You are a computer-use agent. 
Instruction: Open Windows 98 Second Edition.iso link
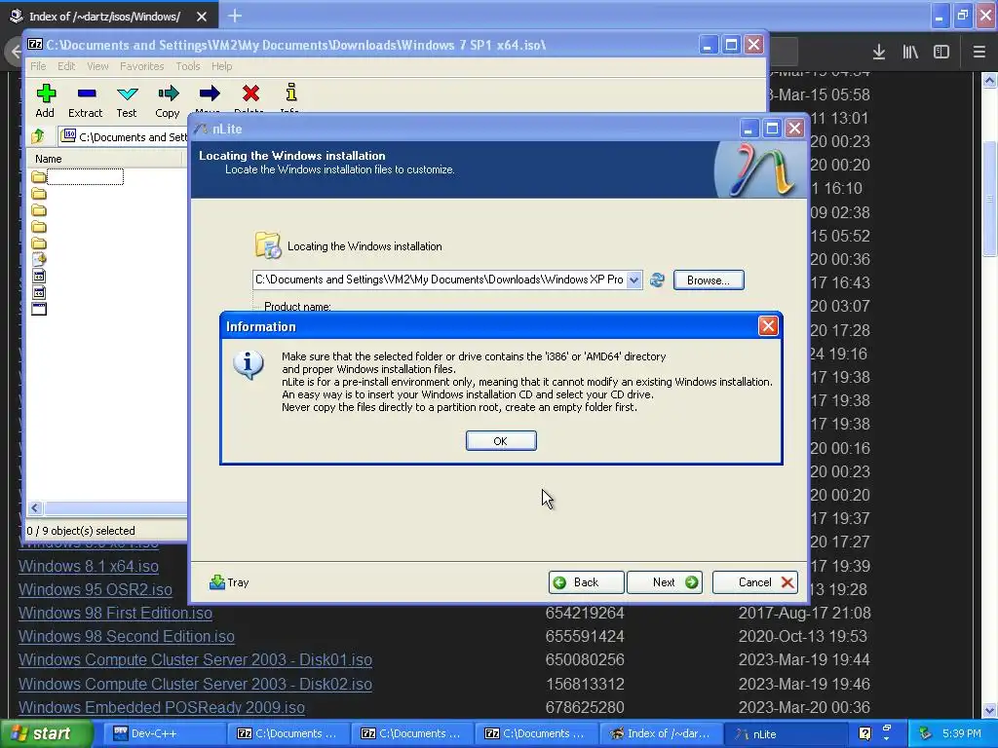click(x=127, y=637)
